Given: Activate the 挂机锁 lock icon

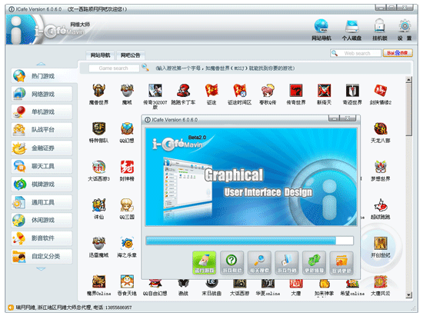Looking at the screenshot, I should coord(380,26).
